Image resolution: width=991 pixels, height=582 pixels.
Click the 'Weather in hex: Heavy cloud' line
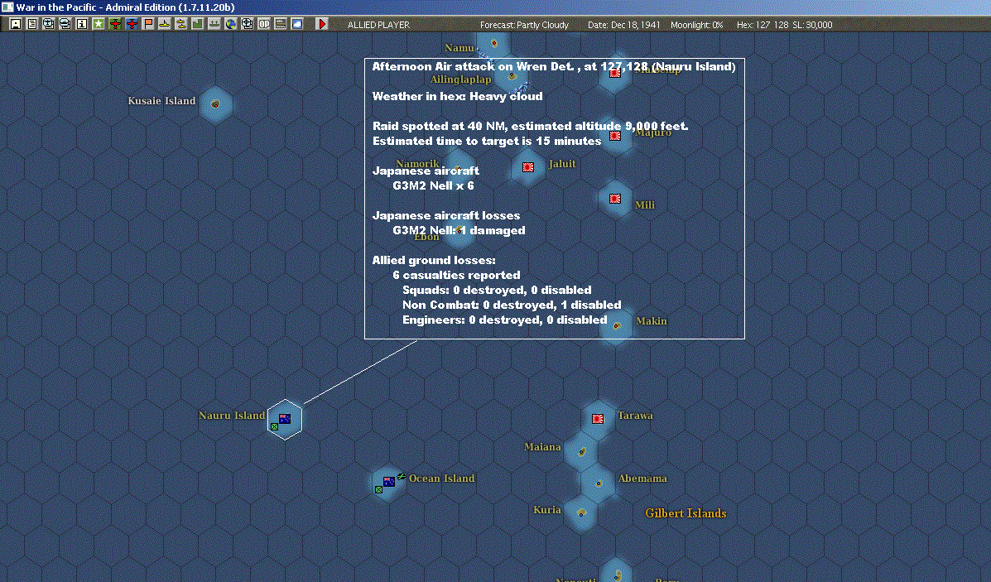[458, 96]
